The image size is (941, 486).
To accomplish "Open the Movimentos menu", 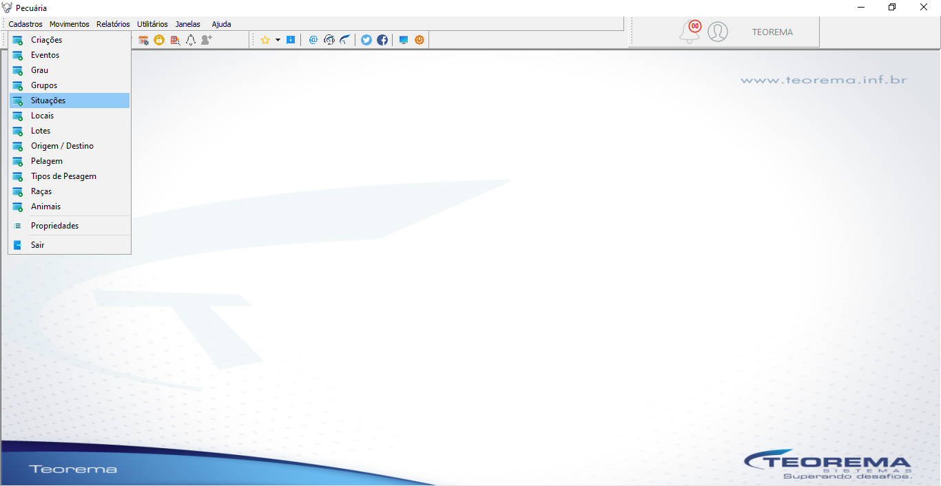I will [x=70, y=24].
